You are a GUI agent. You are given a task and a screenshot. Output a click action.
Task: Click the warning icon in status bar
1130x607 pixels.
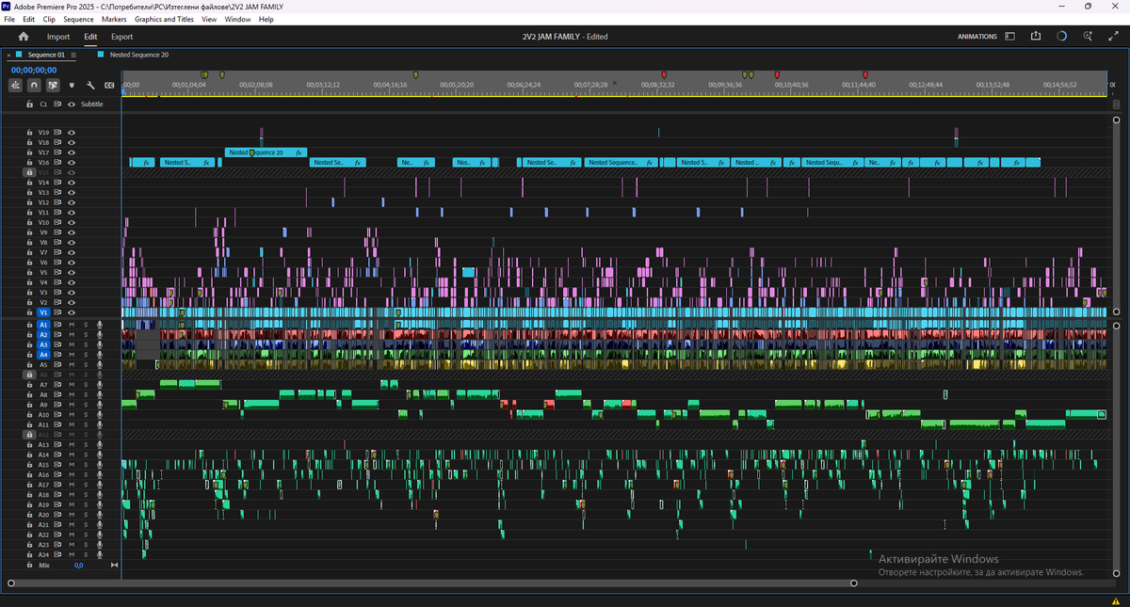coord(1116,600)
